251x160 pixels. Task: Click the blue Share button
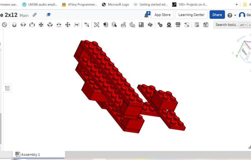217,15
